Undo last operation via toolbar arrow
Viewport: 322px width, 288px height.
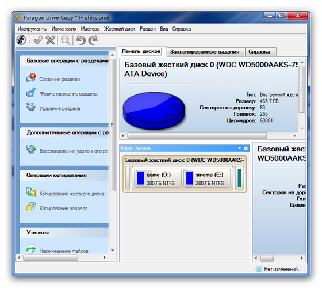click(80, 40)
